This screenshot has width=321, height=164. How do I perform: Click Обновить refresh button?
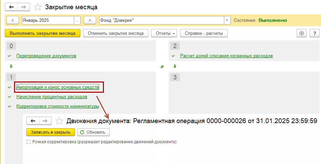[94, 132]
